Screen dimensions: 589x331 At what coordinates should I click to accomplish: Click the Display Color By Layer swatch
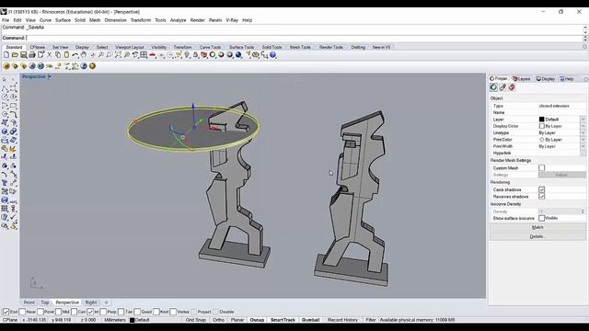coord(542,126)
